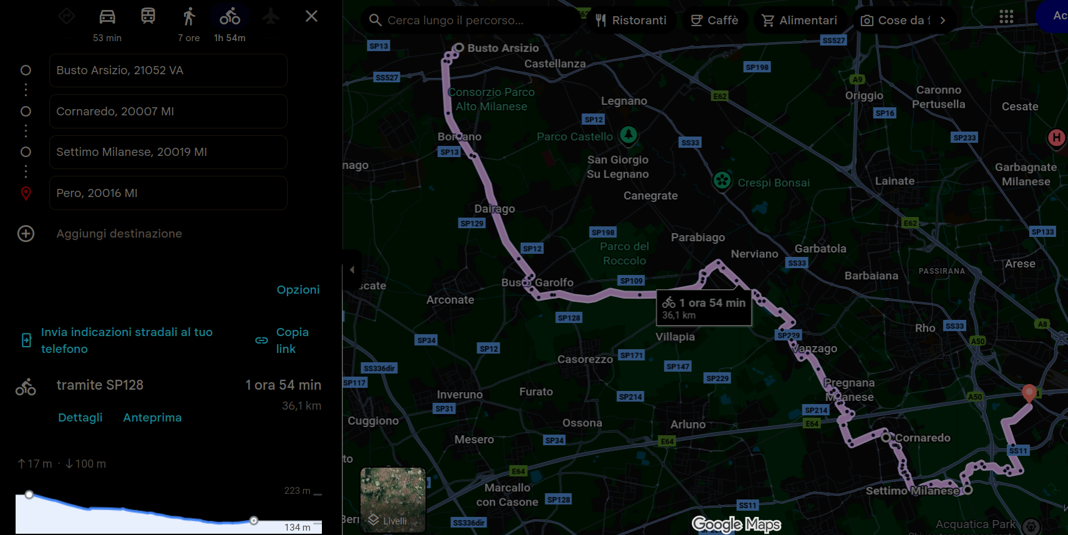Collapse the side panel with arrow
Viewport: 1068px width, 535px height.
tap(352, 270)
